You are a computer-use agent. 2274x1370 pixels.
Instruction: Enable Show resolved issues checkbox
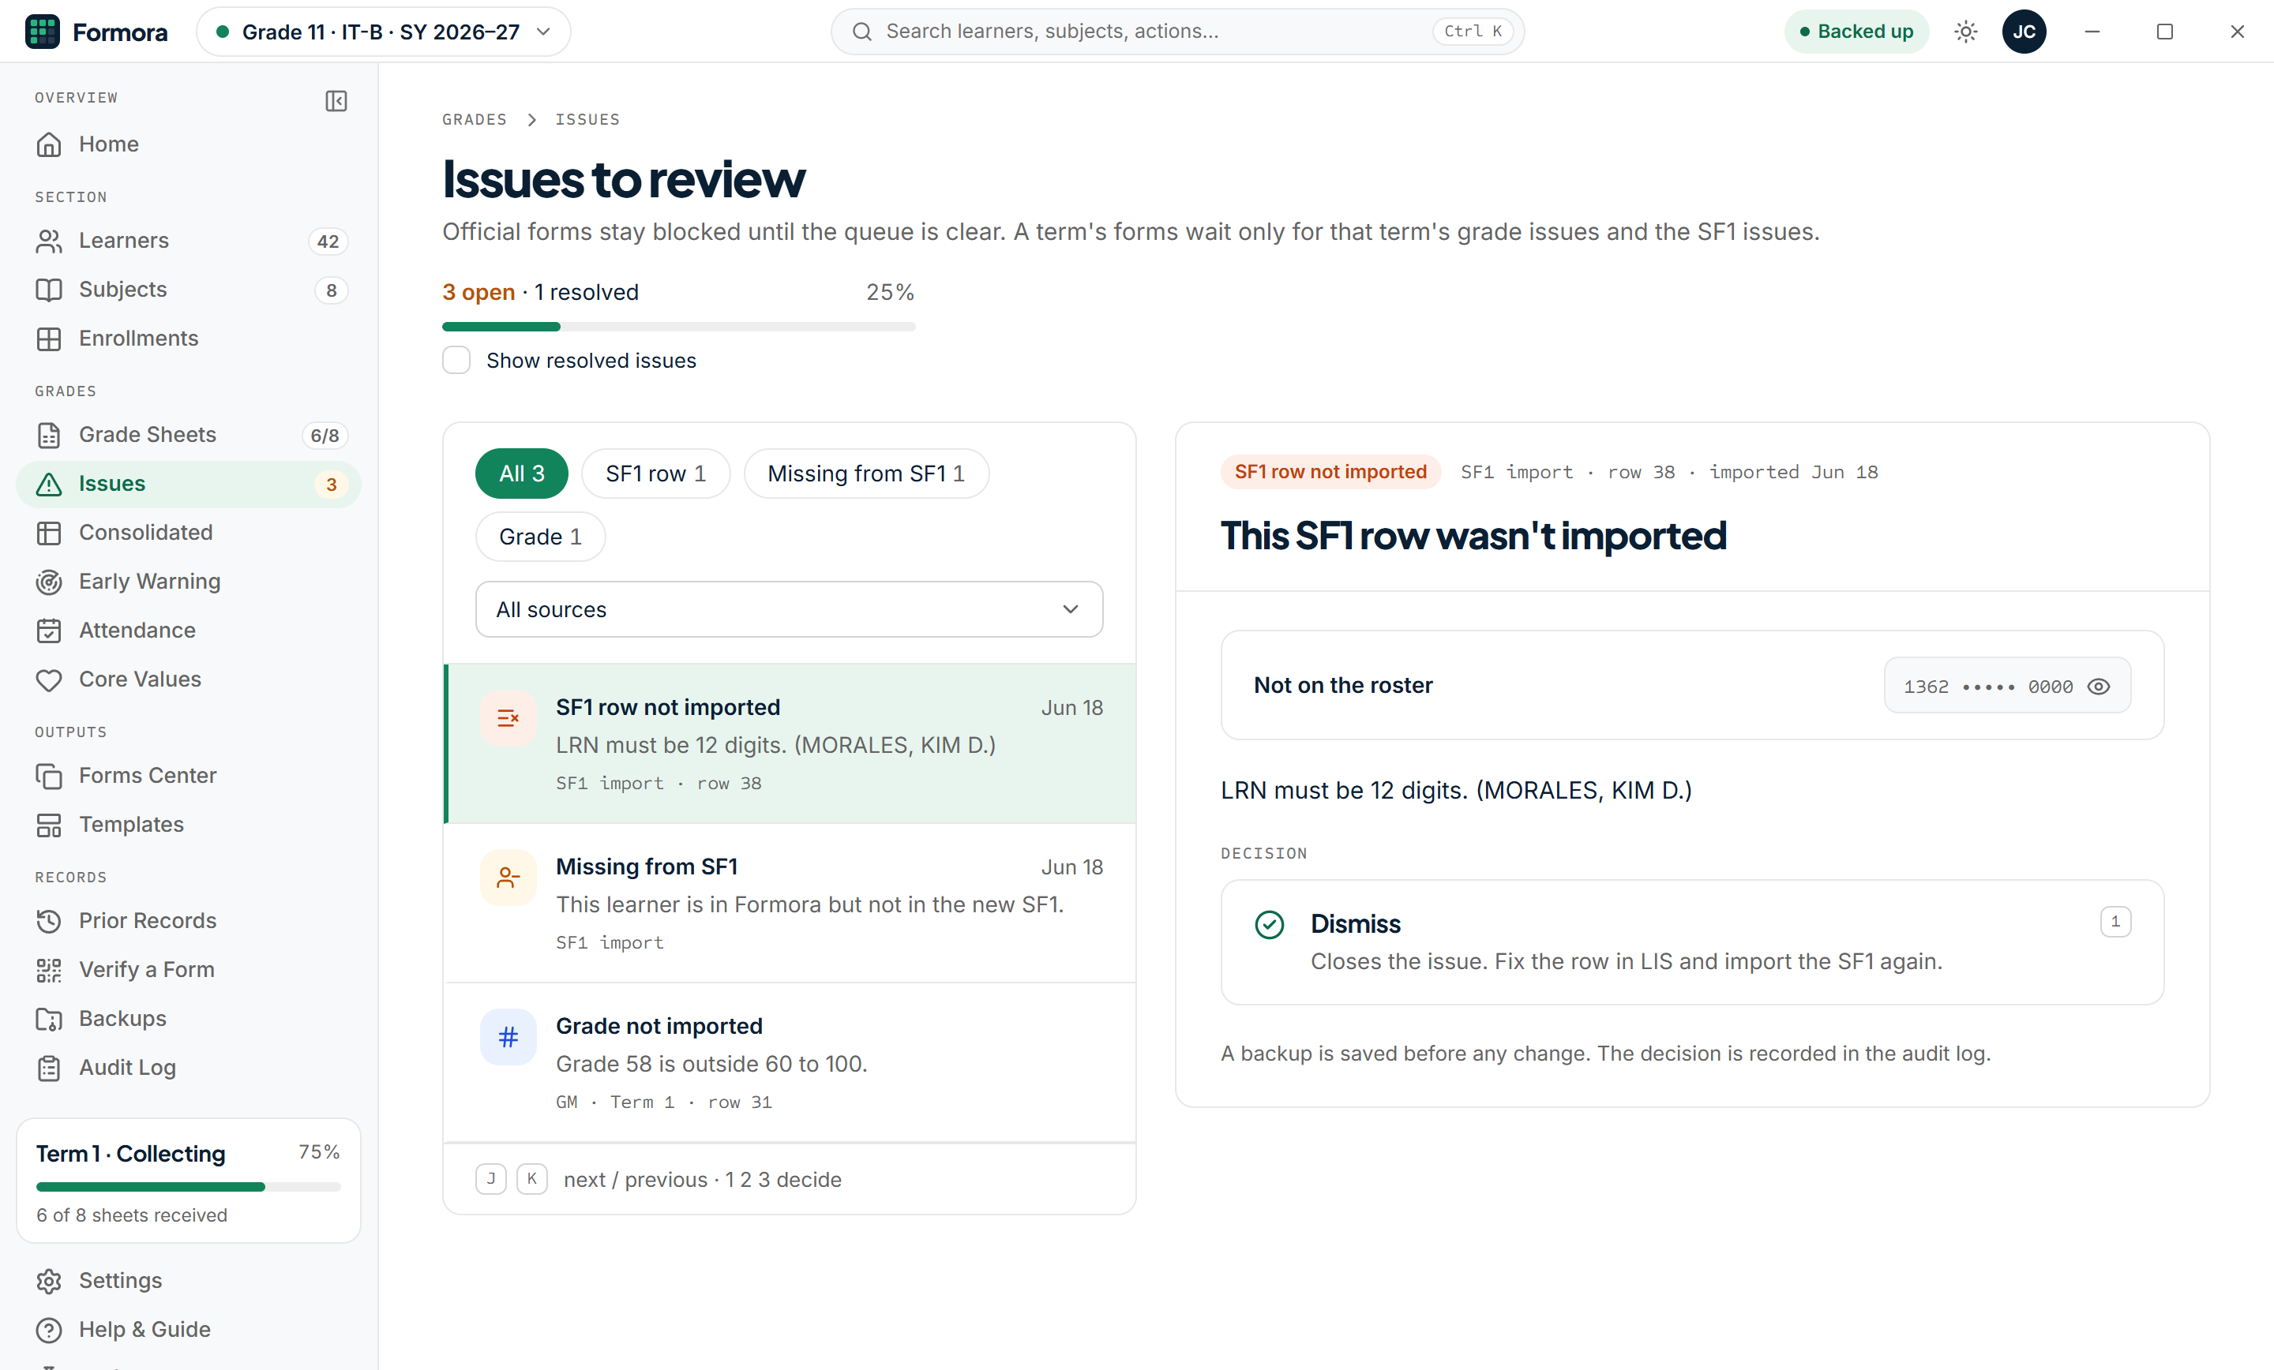click(x=456, y=361)
